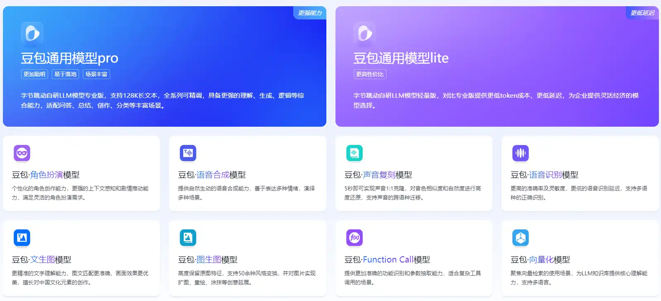
Task: Click the 语音识别 waveform icon
Action: tap(521, 153)
